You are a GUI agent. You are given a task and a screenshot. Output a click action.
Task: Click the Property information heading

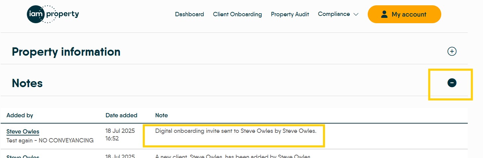click(66, 52)
